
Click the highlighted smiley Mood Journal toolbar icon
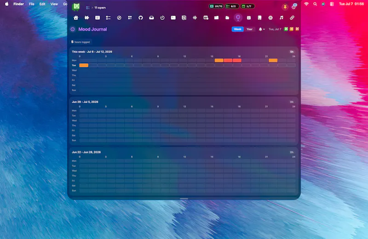238,17
